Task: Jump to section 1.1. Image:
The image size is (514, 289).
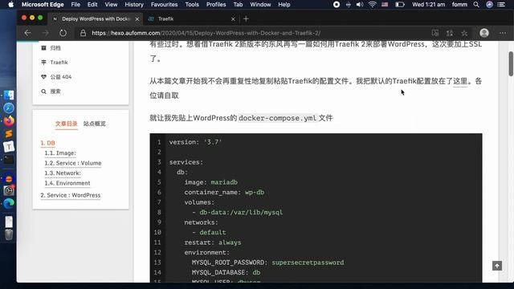Action: (x=60, y=153)
